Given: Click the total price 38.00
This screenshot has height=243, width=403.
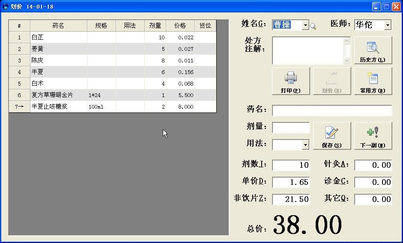Looking at the screenshot, I should tap(307, 225).
